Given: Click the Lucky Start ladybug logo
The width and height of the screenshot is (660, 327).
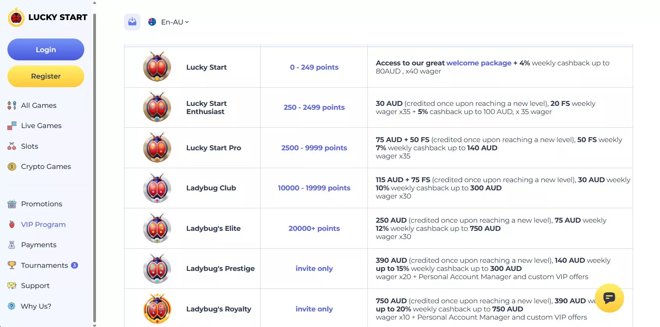Looking at the screenshot, I should (x=16, y=18).
